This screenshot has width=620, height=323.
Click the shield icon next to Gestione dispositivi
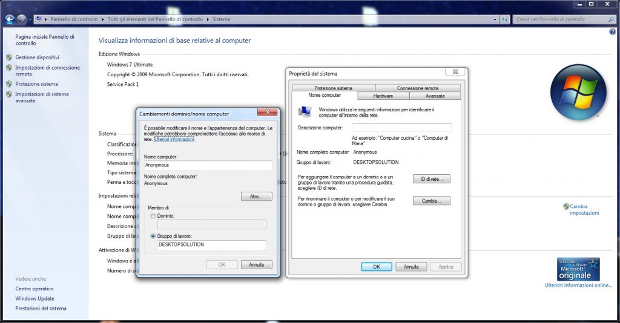coord(9,57)
